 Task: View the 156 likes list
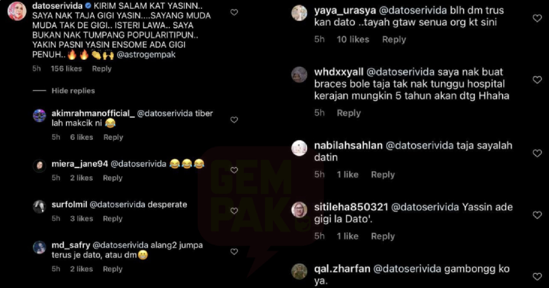coord(66,69)
